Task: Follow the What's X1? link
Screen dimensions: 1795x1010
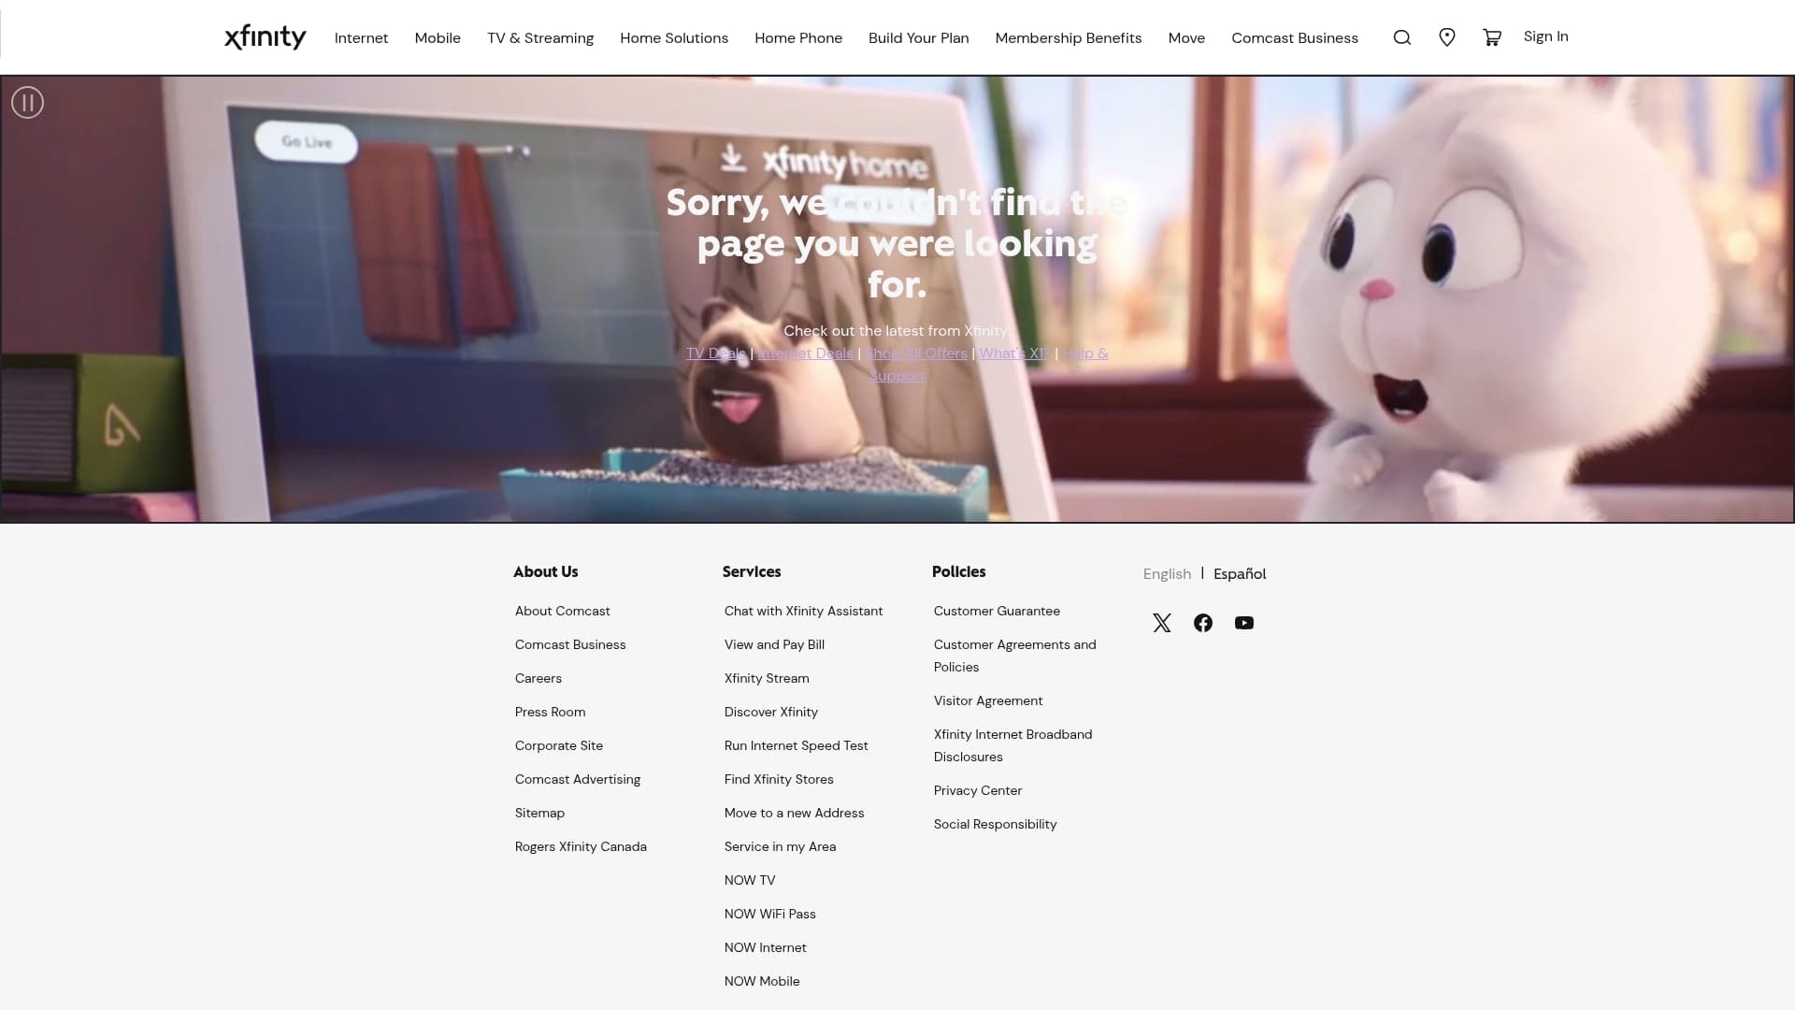Action: coord(1013,353)
